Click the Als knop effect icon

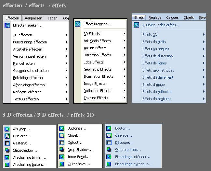coord(7,129)
